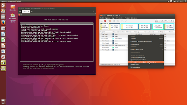The height and width of the screenshot is (105, 187).
Task: Select the /dev/sda6 row in partition list
Action: click(114, 43)
